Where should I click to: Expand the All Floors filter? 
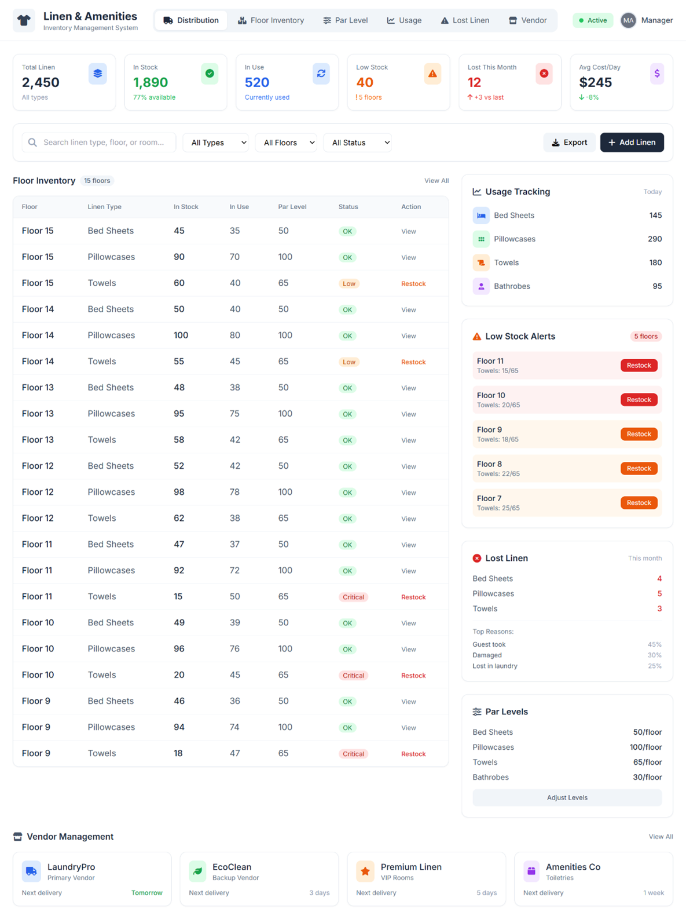coord(286,143)
